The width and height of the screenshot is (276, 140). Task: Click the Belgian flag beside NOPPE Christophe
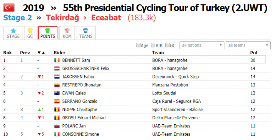pos(57,110)
